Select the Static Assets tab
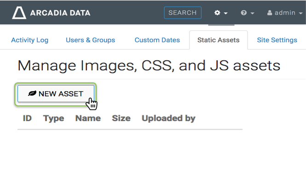Screen dimensions: 306x185 pos(218,40)
